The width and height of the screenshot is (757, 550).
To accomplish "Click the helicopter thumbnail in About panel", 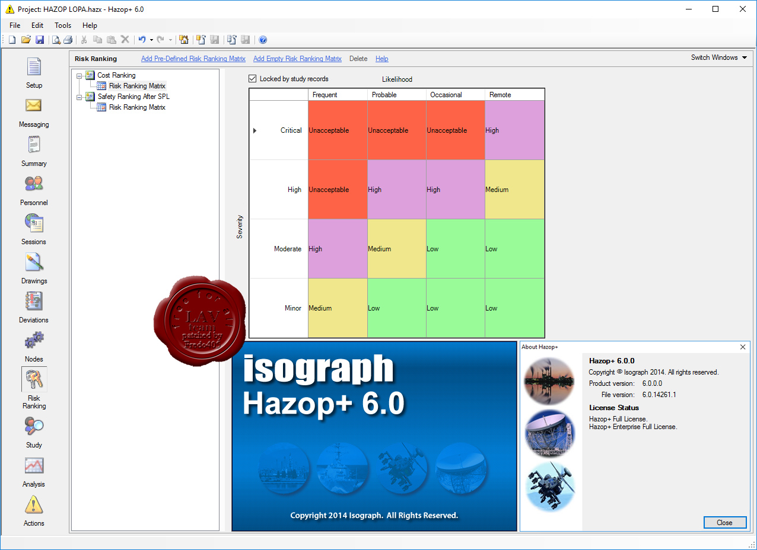I will 550,487.
